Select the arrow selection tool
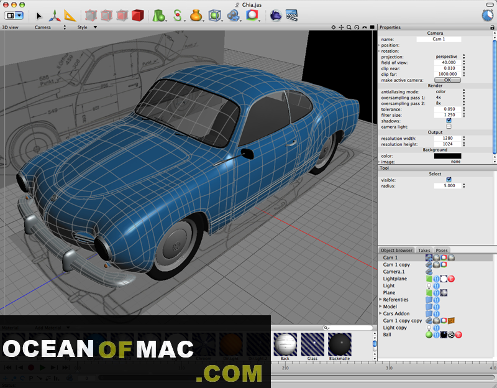The width and height of the screenshot is (497, 388). [39, 16]
